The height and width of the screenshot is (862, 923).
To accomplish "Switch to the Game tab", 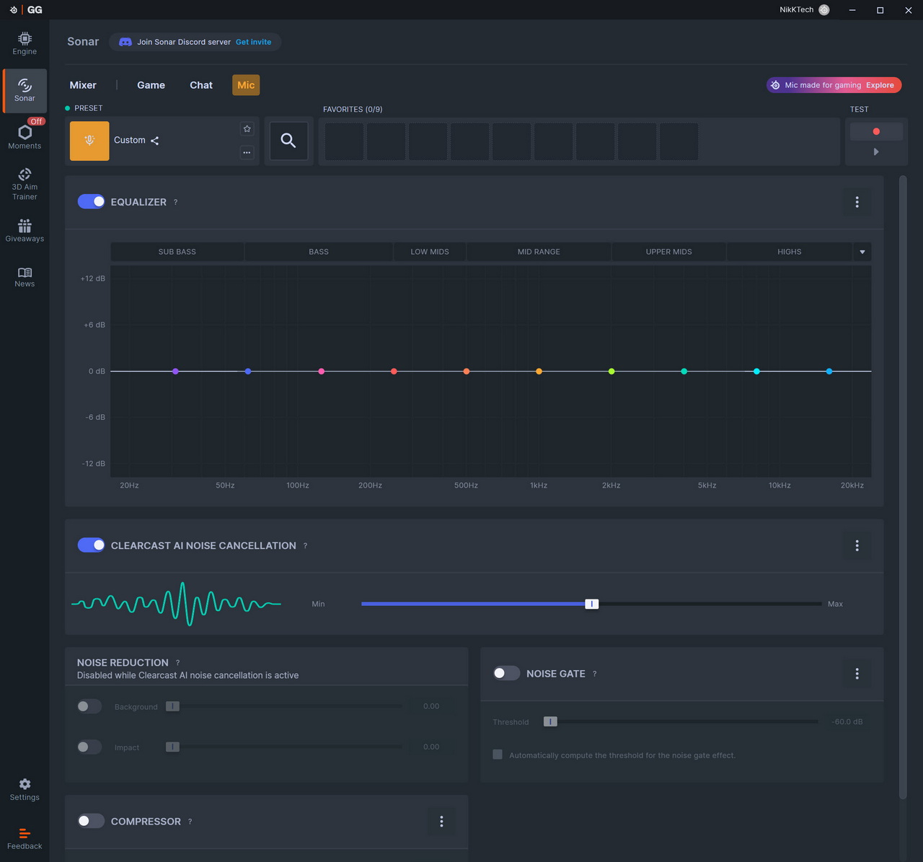I will pyautogui.click(x=151, y=85).
